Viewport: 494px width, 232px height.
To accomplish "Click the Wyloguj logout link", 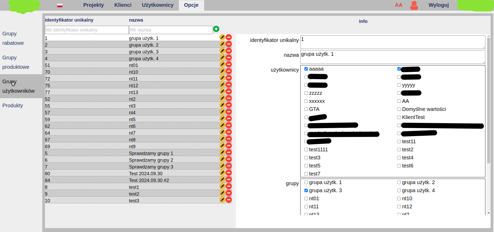I will click(439, 5).
